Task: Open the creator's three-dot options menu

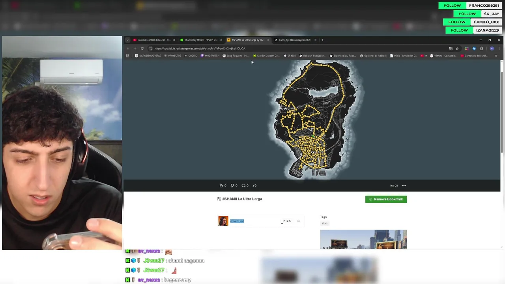Action: click(299, 221)
